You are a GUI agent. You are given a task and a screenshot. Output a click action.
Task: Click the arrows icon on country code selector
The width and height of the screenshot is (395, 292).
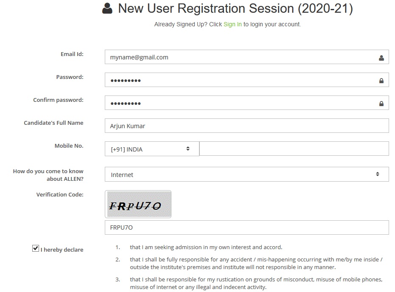[x=188, y=149]
